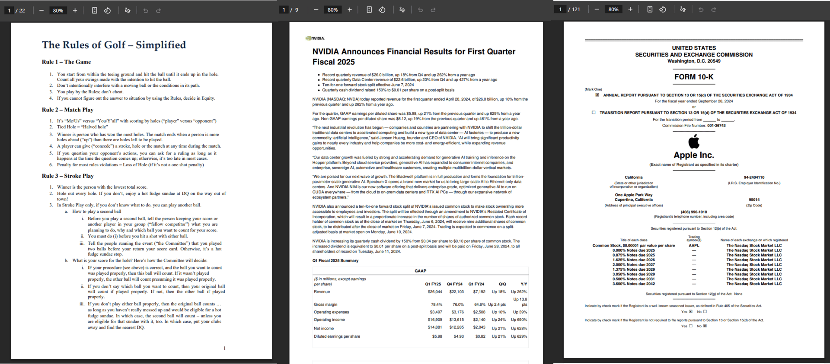
Task: Click the 80% zoom field in the Apple 10-K viewer
Action: [613, 9]
